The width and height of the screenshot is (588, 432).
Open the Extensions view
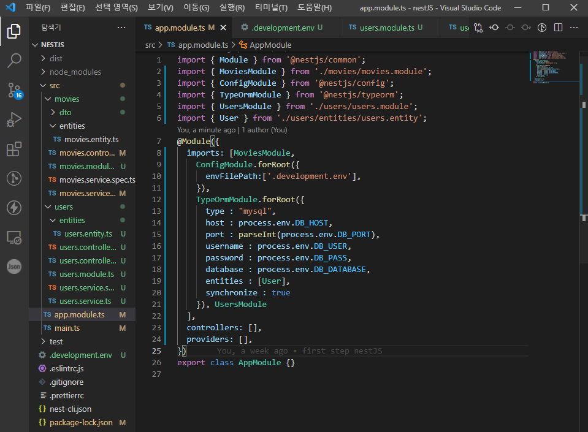[x=14, y=149]
